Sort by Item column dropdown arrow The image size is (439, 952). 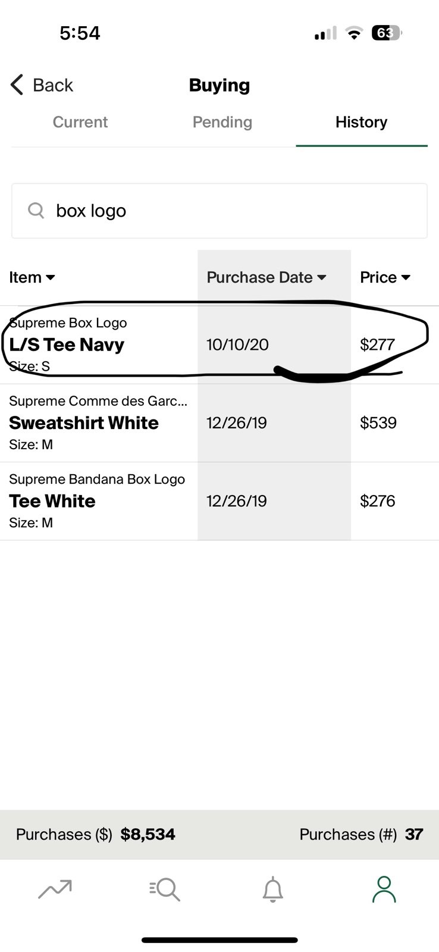(51, 277)
